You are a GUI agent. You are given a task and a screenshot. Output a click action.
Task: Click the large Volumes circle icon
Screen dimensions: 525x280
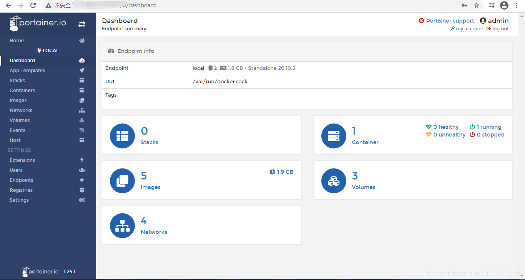coord(334,181)
